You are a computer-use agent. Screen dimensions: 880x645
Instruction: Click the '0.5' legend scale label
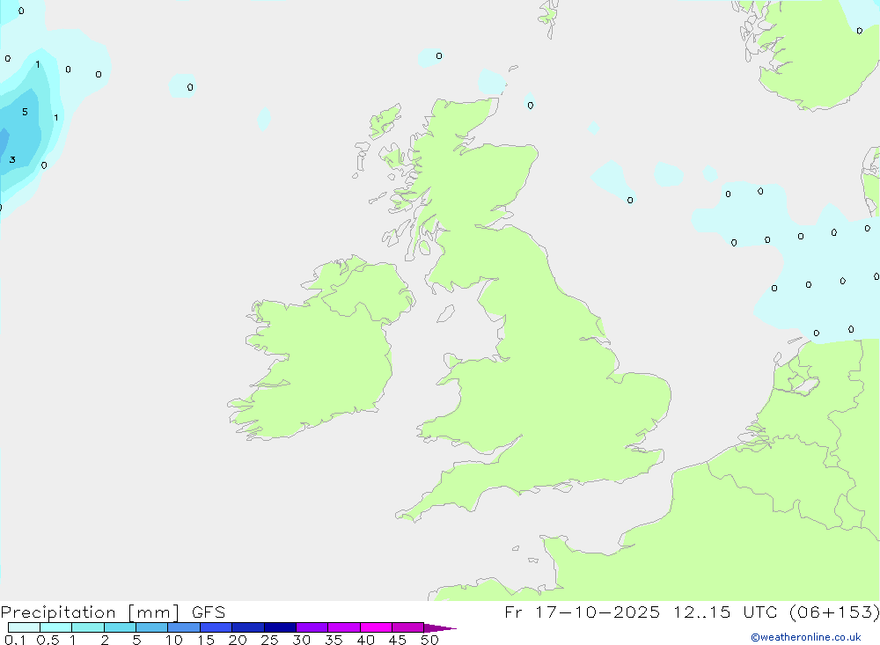[x=48, y=640]
